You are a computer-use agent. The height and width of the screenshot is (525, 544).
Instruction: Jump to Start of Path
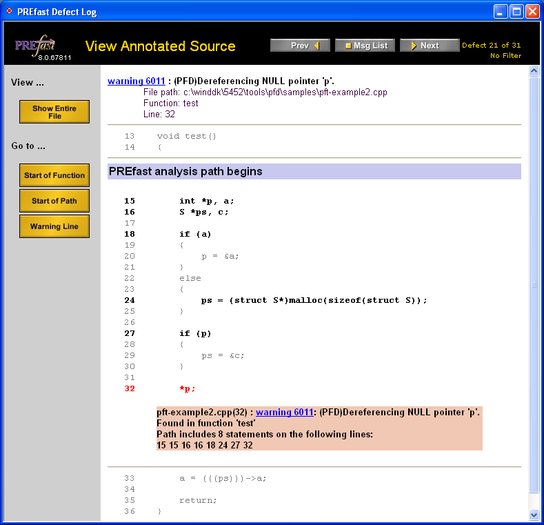pyautogui.click(x=54, y=201)
